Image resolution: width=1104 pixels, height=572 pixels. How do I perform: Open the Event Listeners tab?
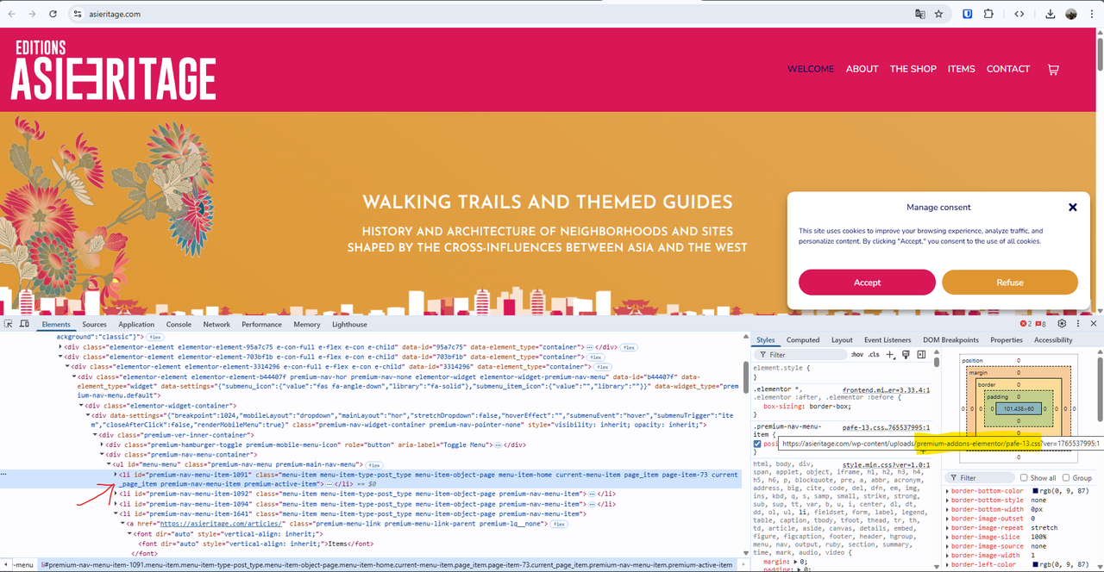888,340
